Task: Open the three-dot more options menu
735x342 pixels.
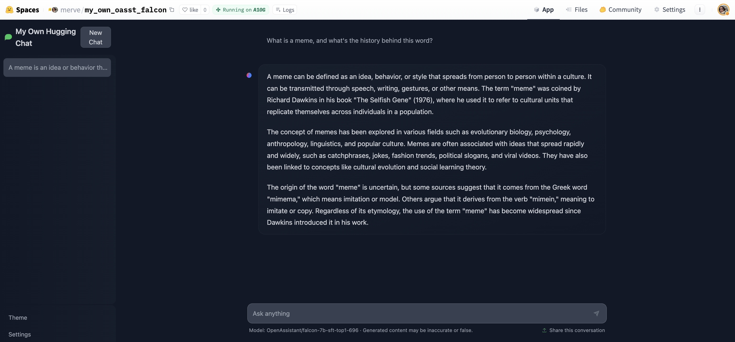Action: 700,10
